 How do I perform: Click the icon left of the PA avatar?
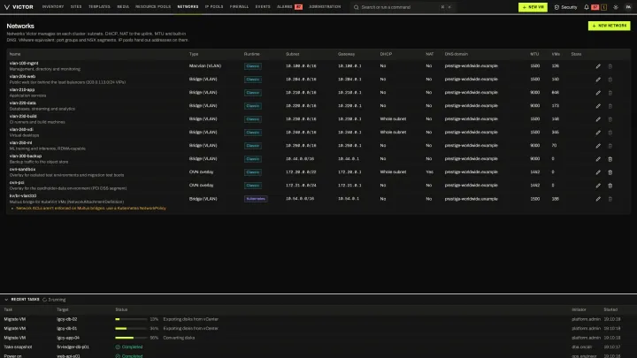(x=616, y=7)
